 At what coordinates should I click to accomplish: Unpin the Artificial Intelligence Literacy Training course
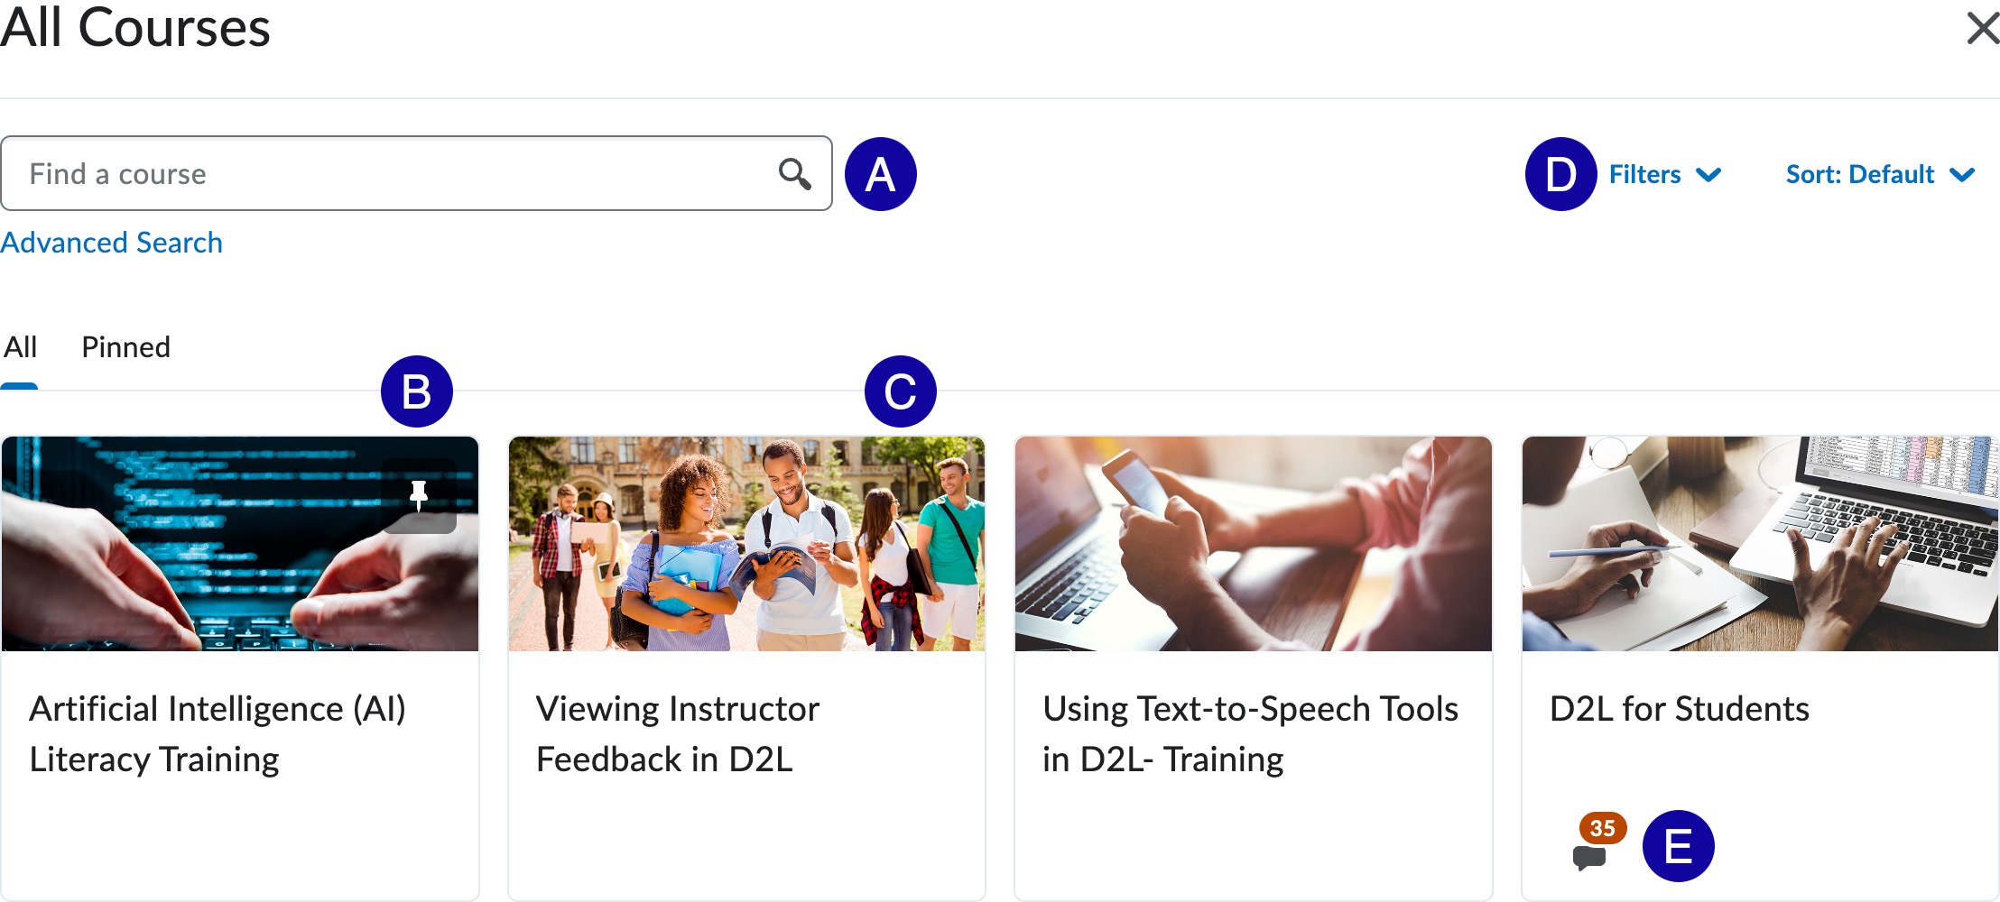pyautogui.click(x=419, y=495)
